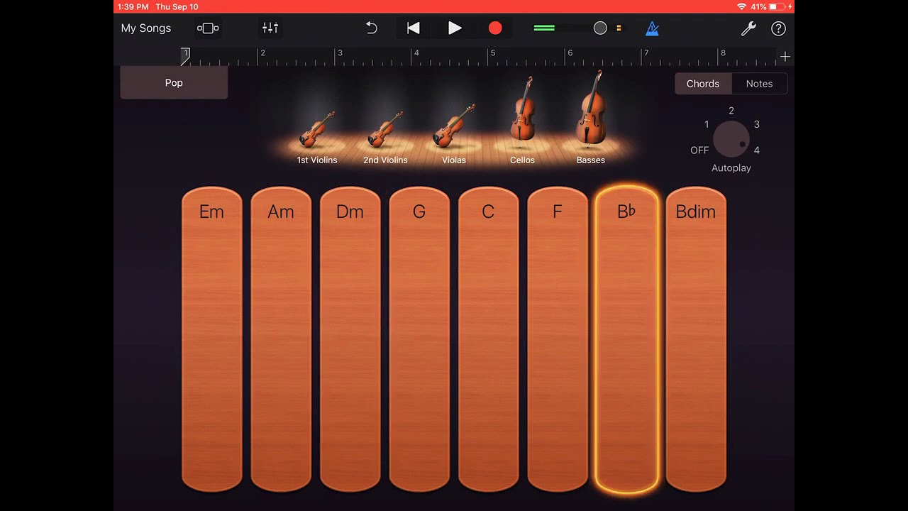
Task: Toggle the blue metronome icon
Action: [652, 28]
